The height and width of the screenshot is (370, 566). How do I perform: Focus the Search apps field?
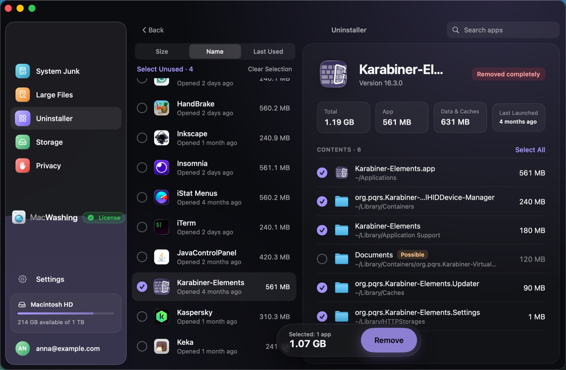tap(503, 30)
